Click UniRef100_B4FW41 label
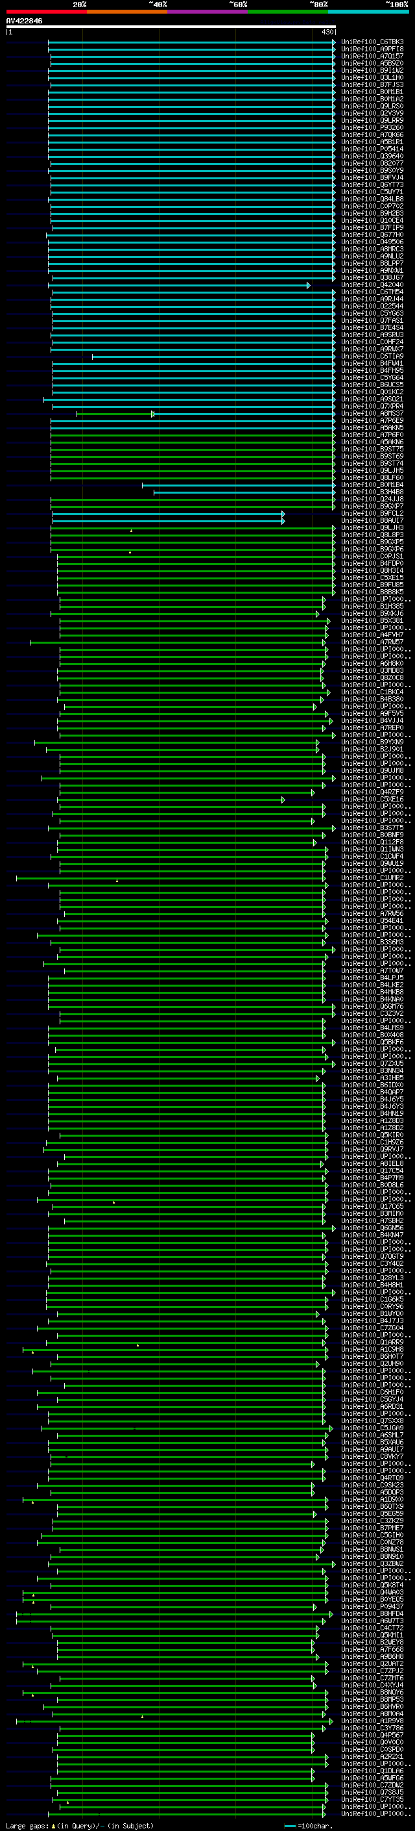 coord(372,364)
